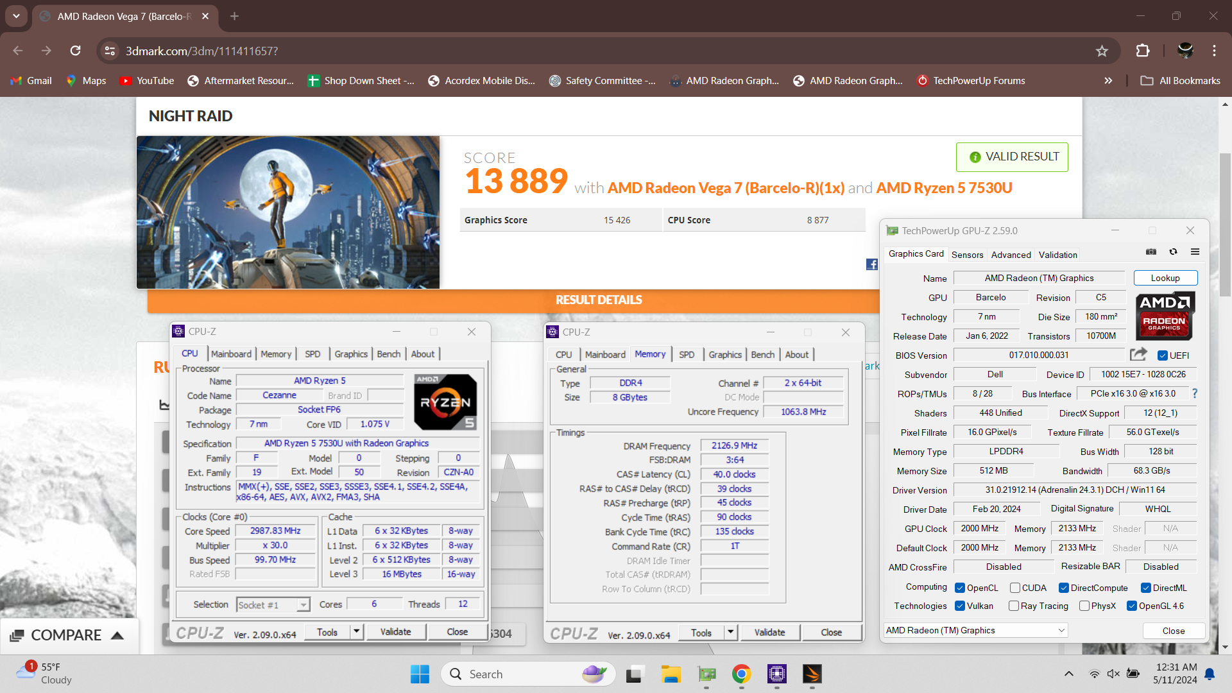Open Chrome three-dot menu
The image size is (1232, 693).
(x=1214, y=51)
